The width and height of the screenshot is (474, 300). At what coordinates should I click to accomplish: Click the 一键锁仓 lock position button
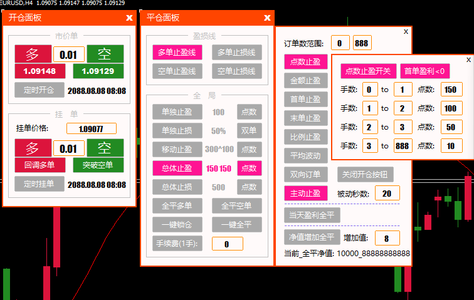[x=177, y=224]
